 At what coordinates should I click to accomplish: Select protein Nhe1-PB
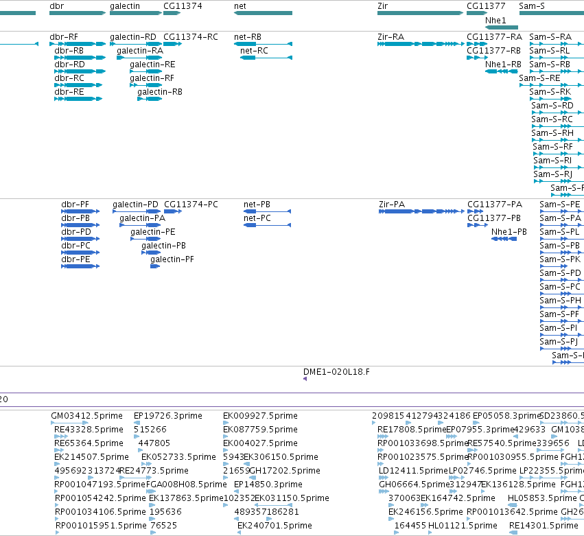click(x=509, y=232)
